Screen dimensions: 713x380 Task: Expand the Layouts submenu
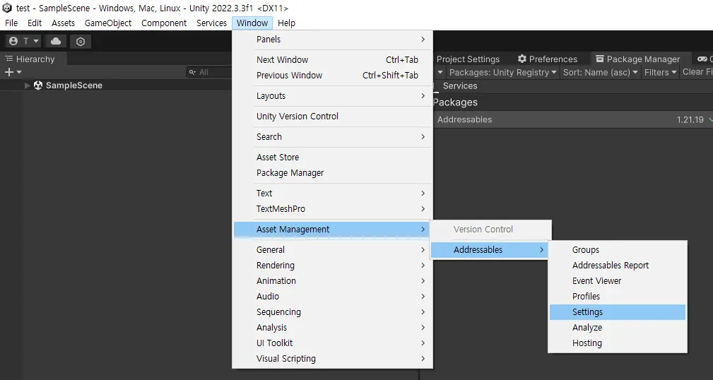(x=332, y=96)
